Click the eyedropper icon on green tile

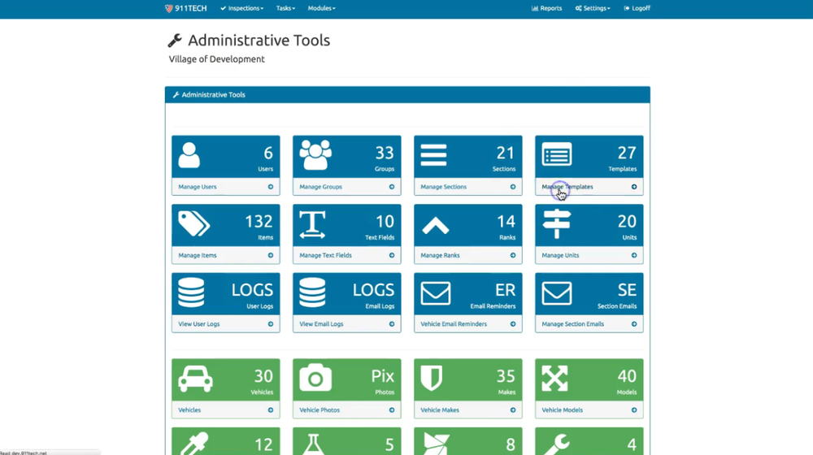194,444
